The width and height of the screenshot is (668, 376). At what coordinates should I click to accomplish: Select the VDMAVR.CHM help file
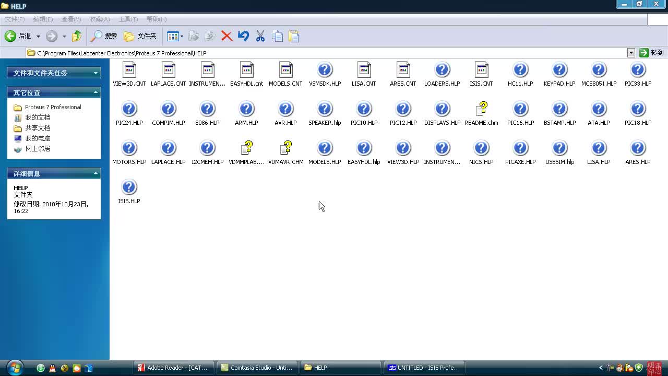[x=285, y=148]
